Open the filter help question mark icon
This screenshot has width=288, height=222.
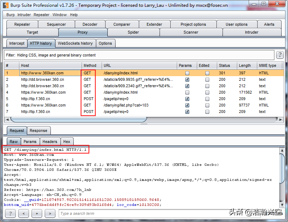coord(280,55)
